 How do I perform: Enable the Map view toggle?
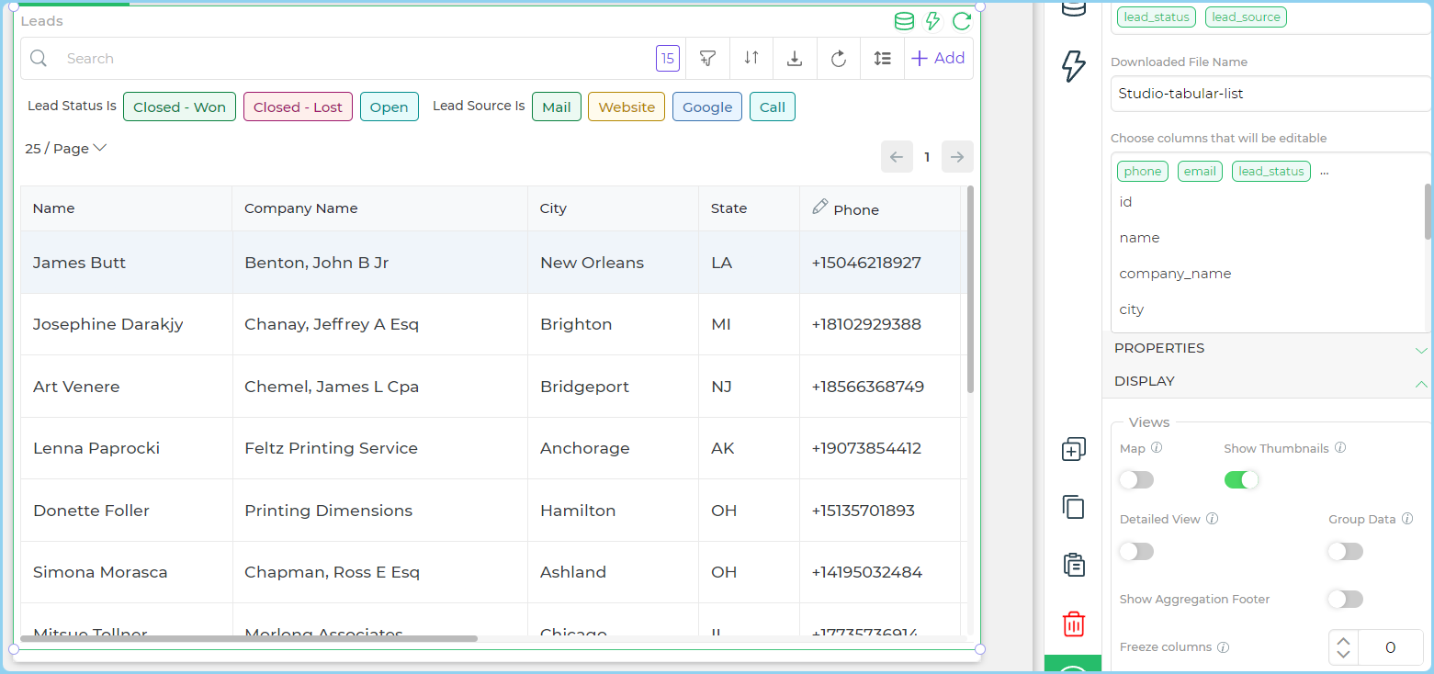pos(1136,480)
